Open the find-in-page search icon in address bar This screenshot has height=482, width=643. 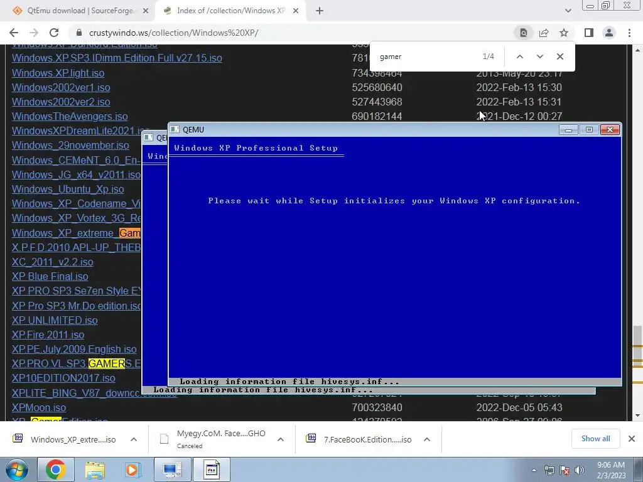tap(524, 33)
